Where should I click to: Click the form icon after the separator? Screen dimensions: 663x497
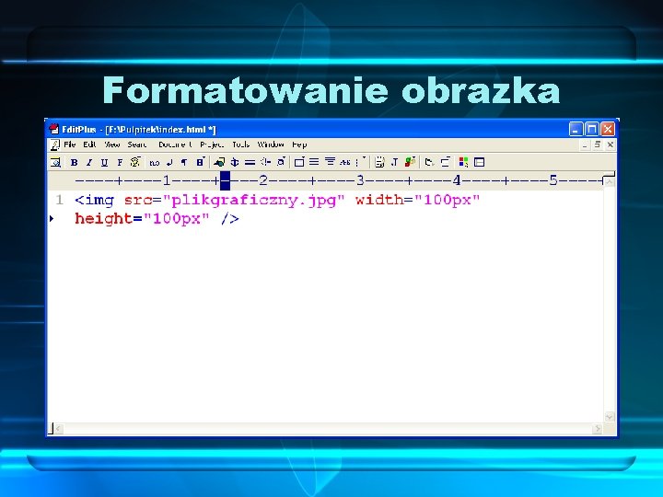coord(379,162)
